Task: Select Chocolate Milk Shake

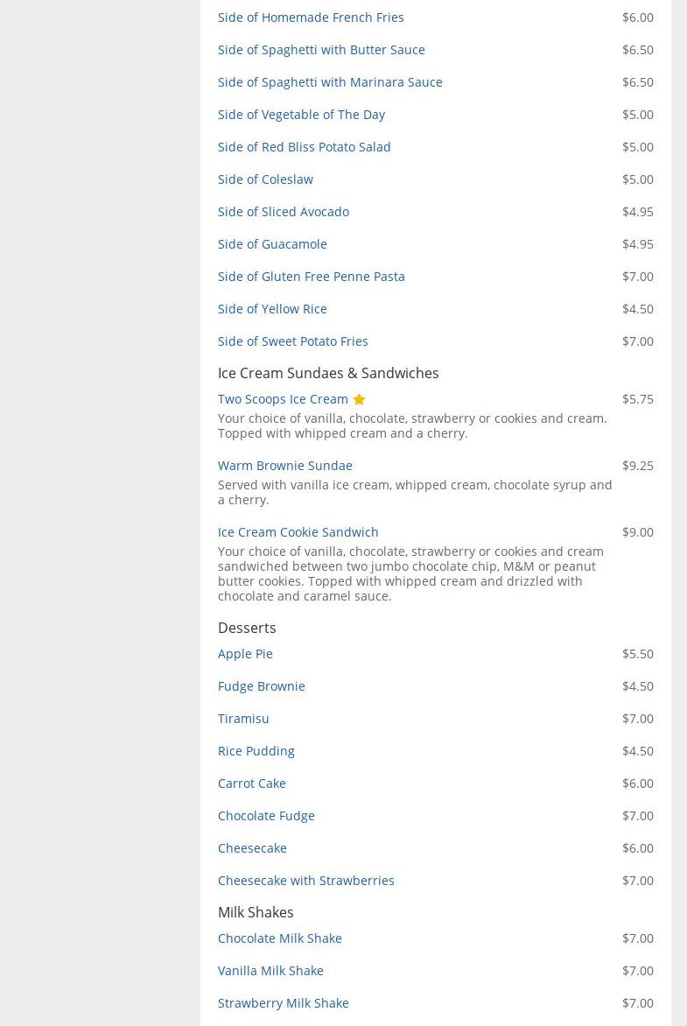Action: click(279, 938)
